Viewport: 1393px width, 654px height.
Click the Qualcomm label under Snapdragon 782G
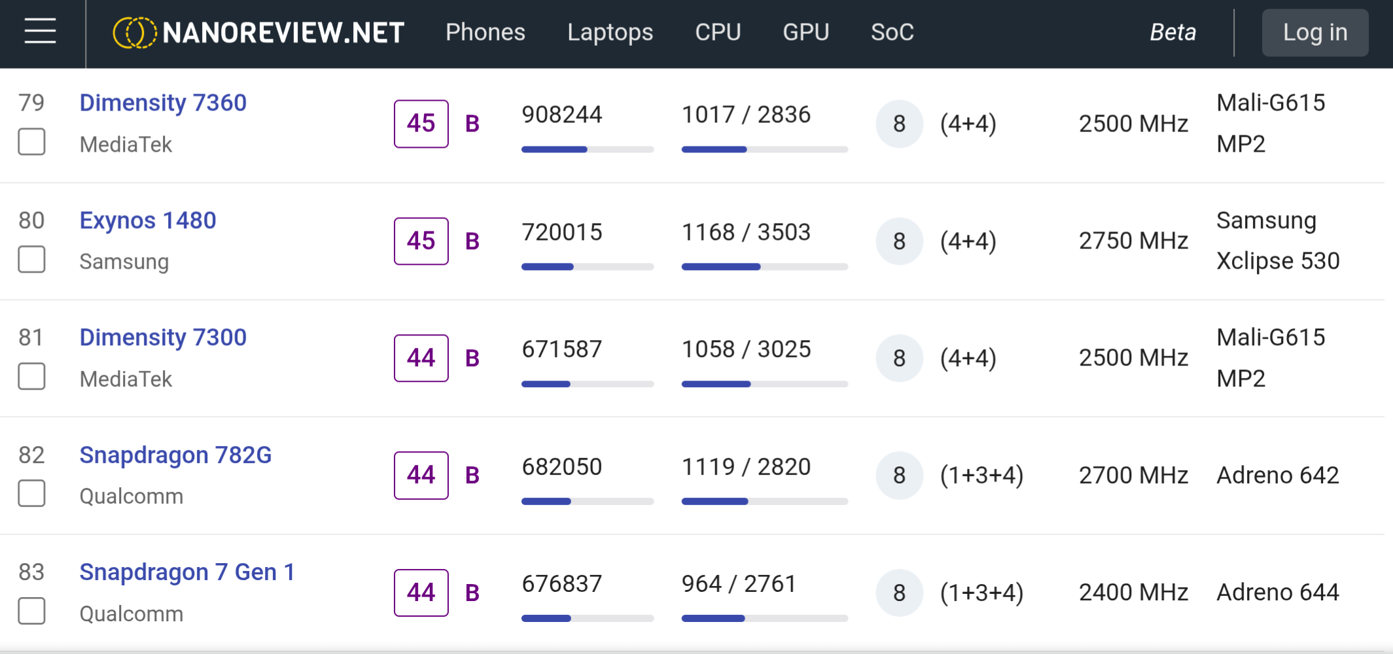coord(132,496)
